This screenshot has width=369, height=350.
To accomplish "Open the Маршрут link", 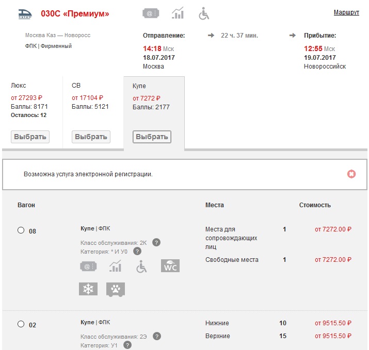I will [346, 12].
